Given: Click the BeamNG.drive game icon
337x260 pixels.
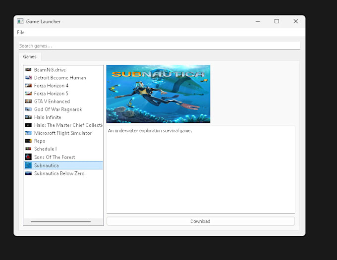Looking at the screenshot, I should point(28,70).
